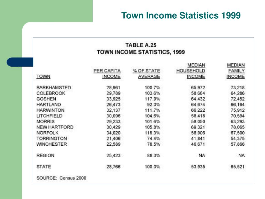Click Winchester family income 57,866
The image size is (265, 199).
238,144
